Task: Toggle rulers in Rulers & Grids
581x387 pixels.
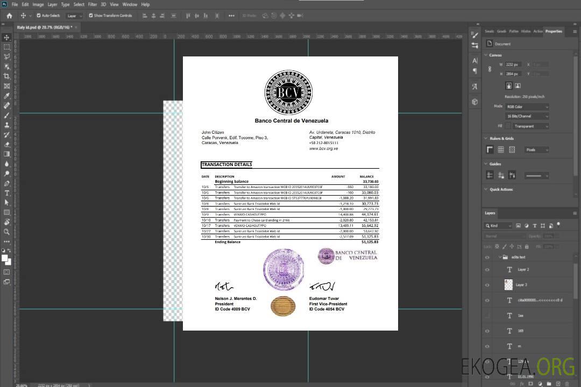Action: click(490, 149)
